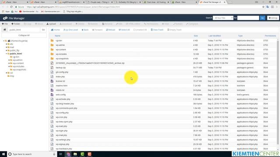Expand the mail folder in tree

pyautogui.click(x=7, y=47)
